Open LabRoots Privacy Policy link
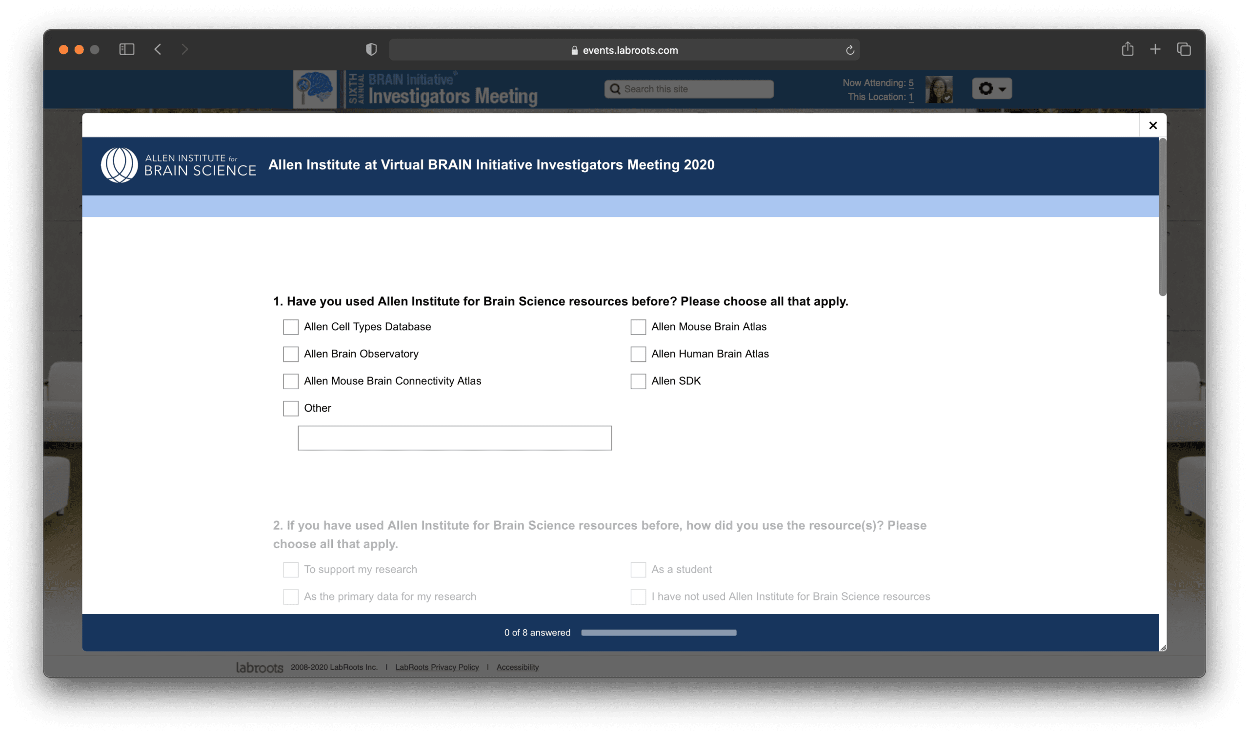This screenshot has width=1249, height=735. pyautogui.click(x=437, y=667)
